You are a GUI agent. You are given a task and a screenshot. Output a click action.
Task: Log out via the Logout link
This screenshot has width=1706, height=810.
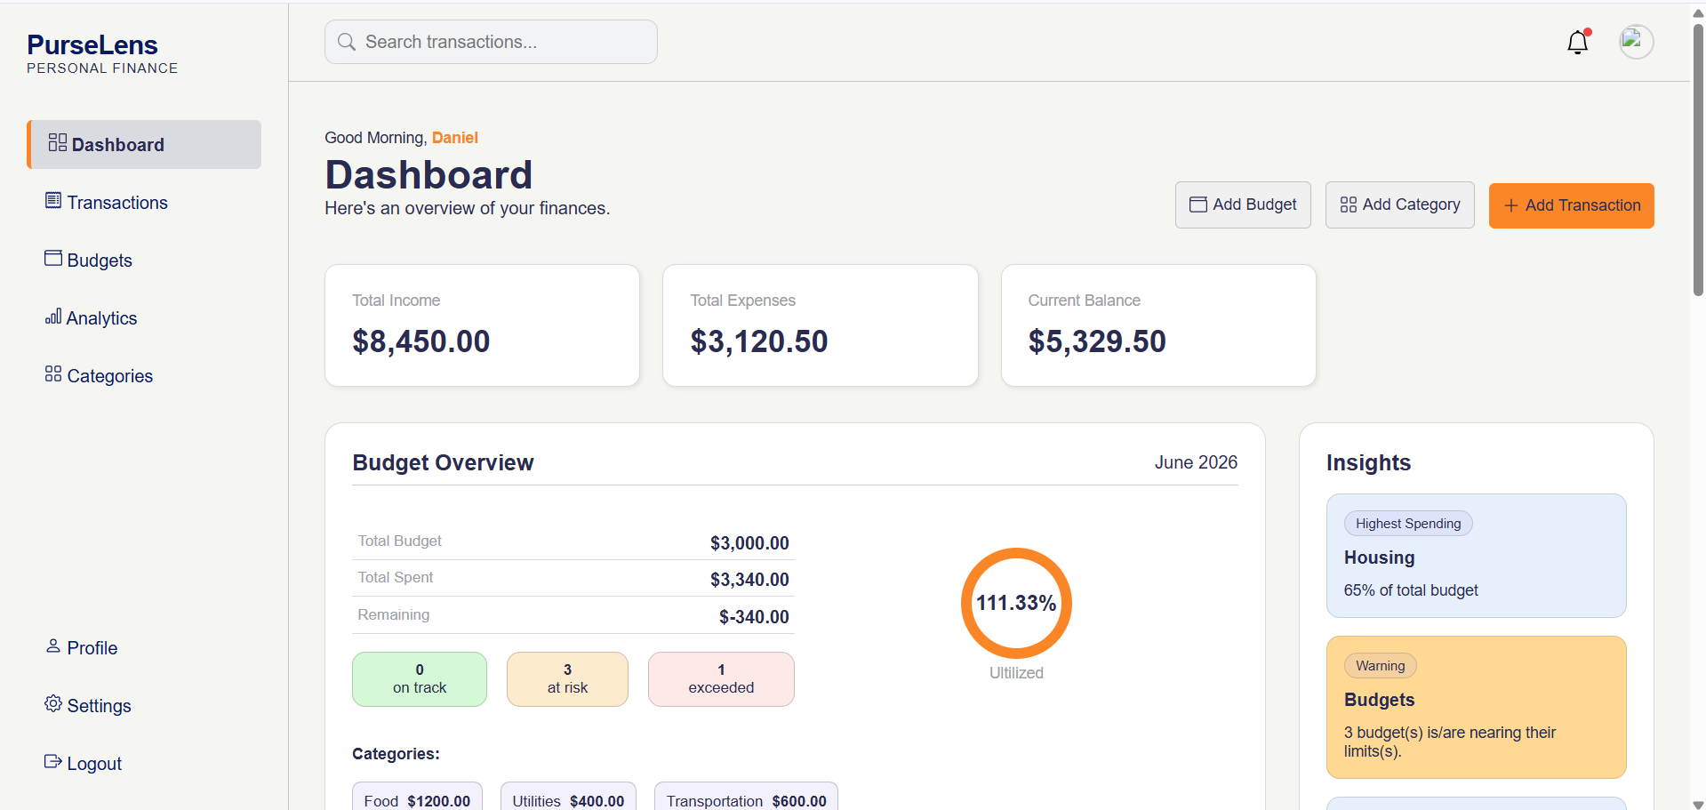[144, 764]
